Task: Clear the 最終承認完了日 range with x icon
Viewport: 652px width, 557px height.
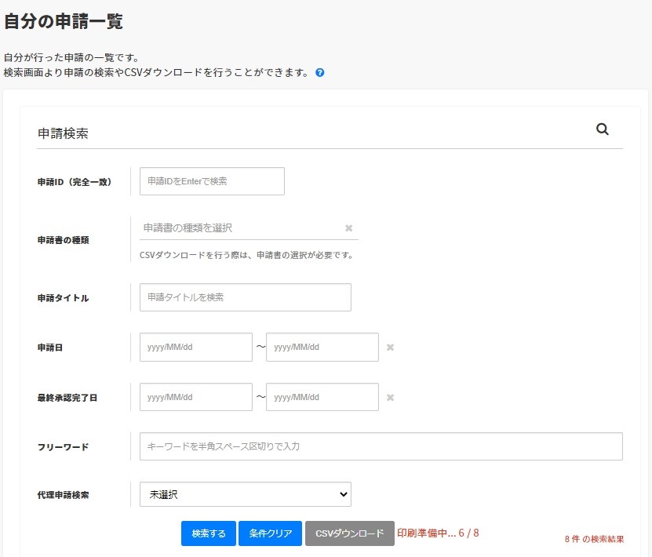Action: pyautogui.click(x=390, y=398)
